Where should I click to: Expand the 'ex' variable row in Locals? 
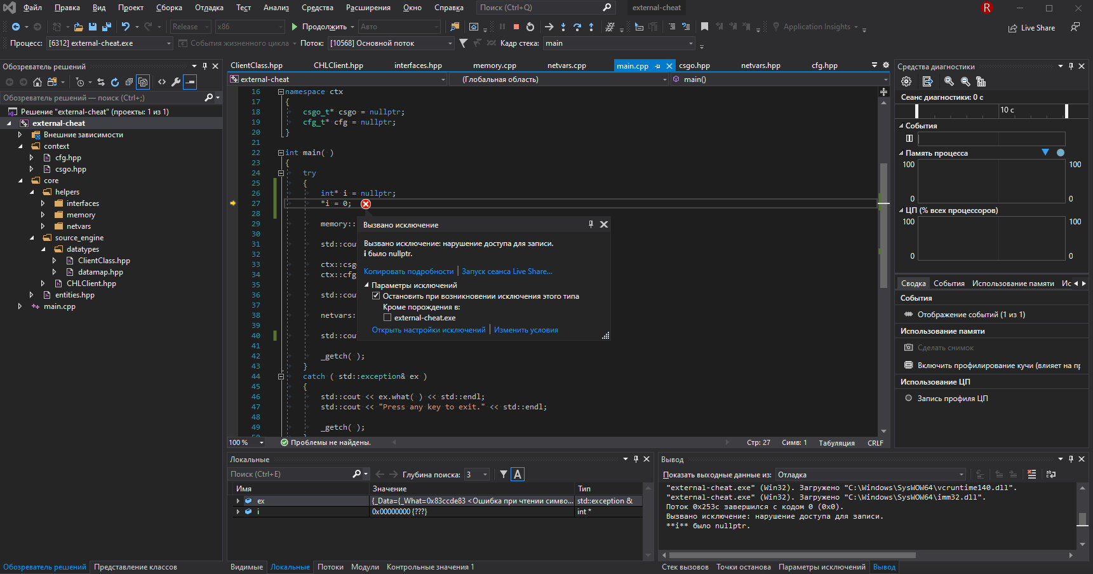point(238,501)
